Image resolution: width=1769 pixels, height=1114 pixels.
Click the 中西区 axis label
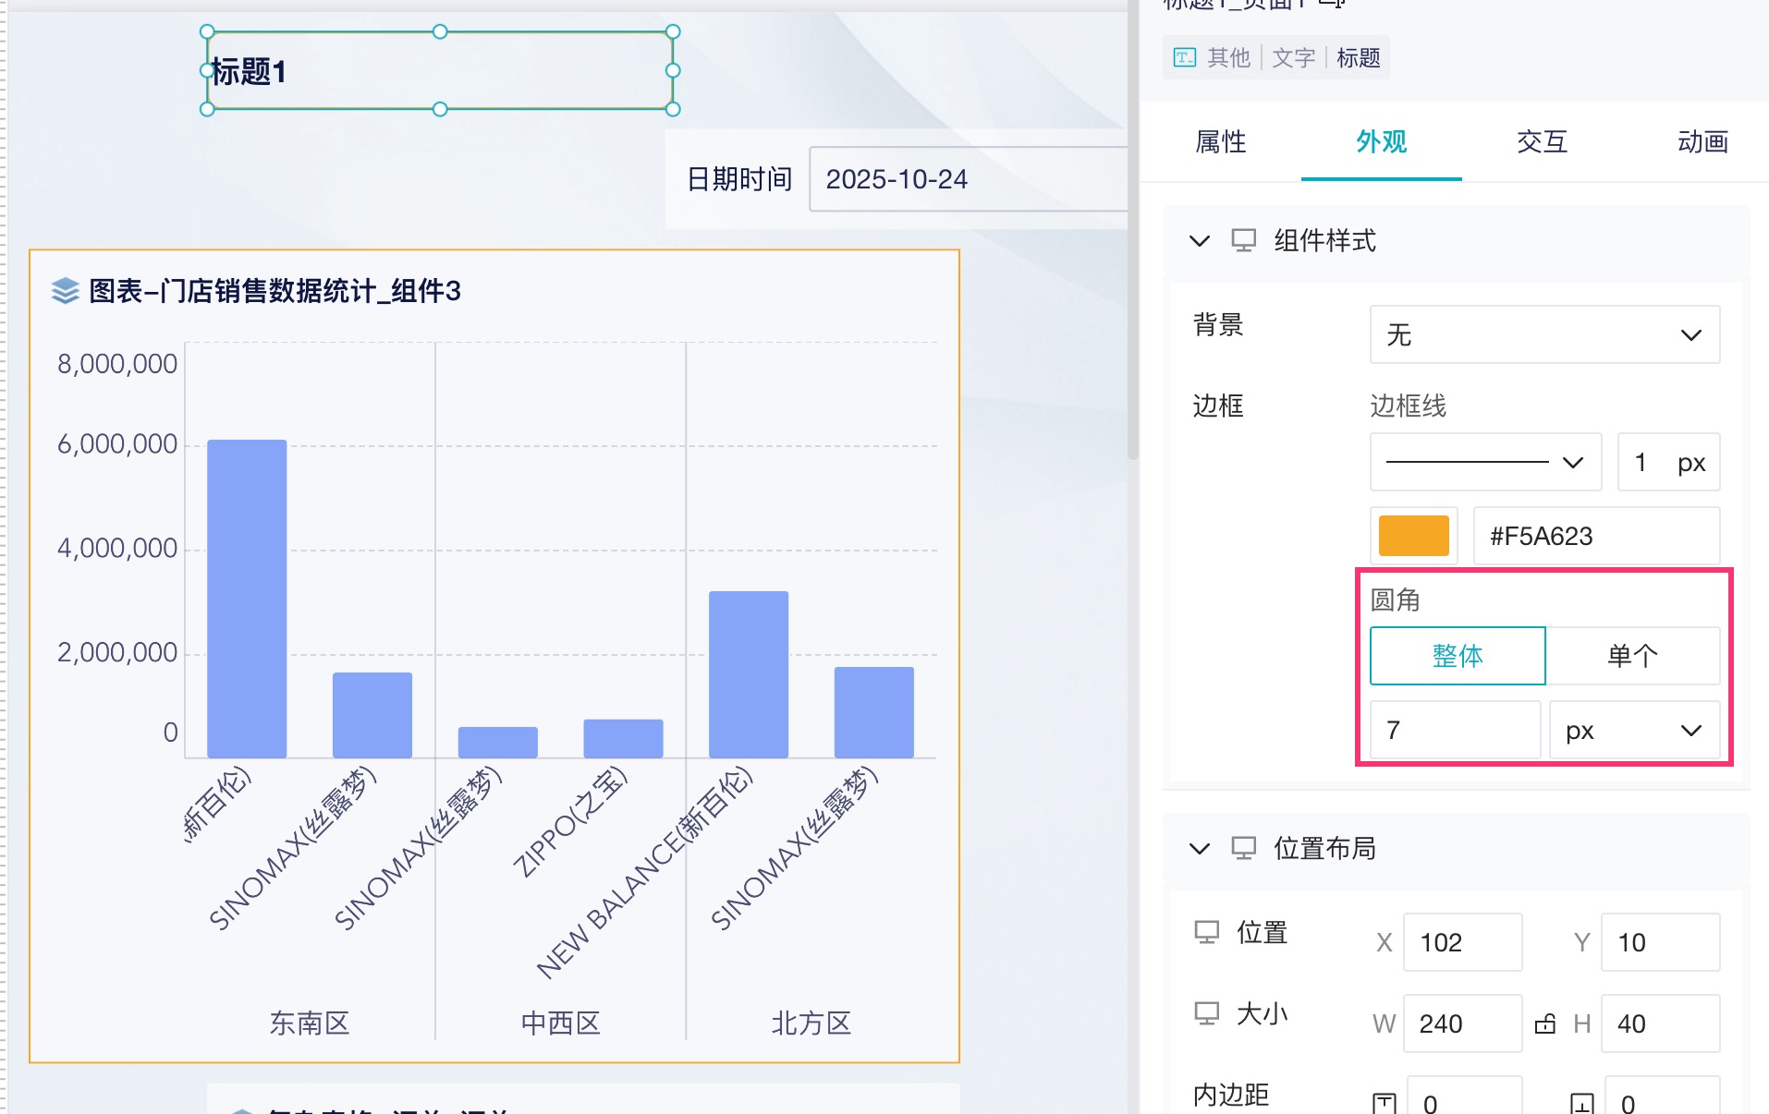click(x=561, y=1023)
